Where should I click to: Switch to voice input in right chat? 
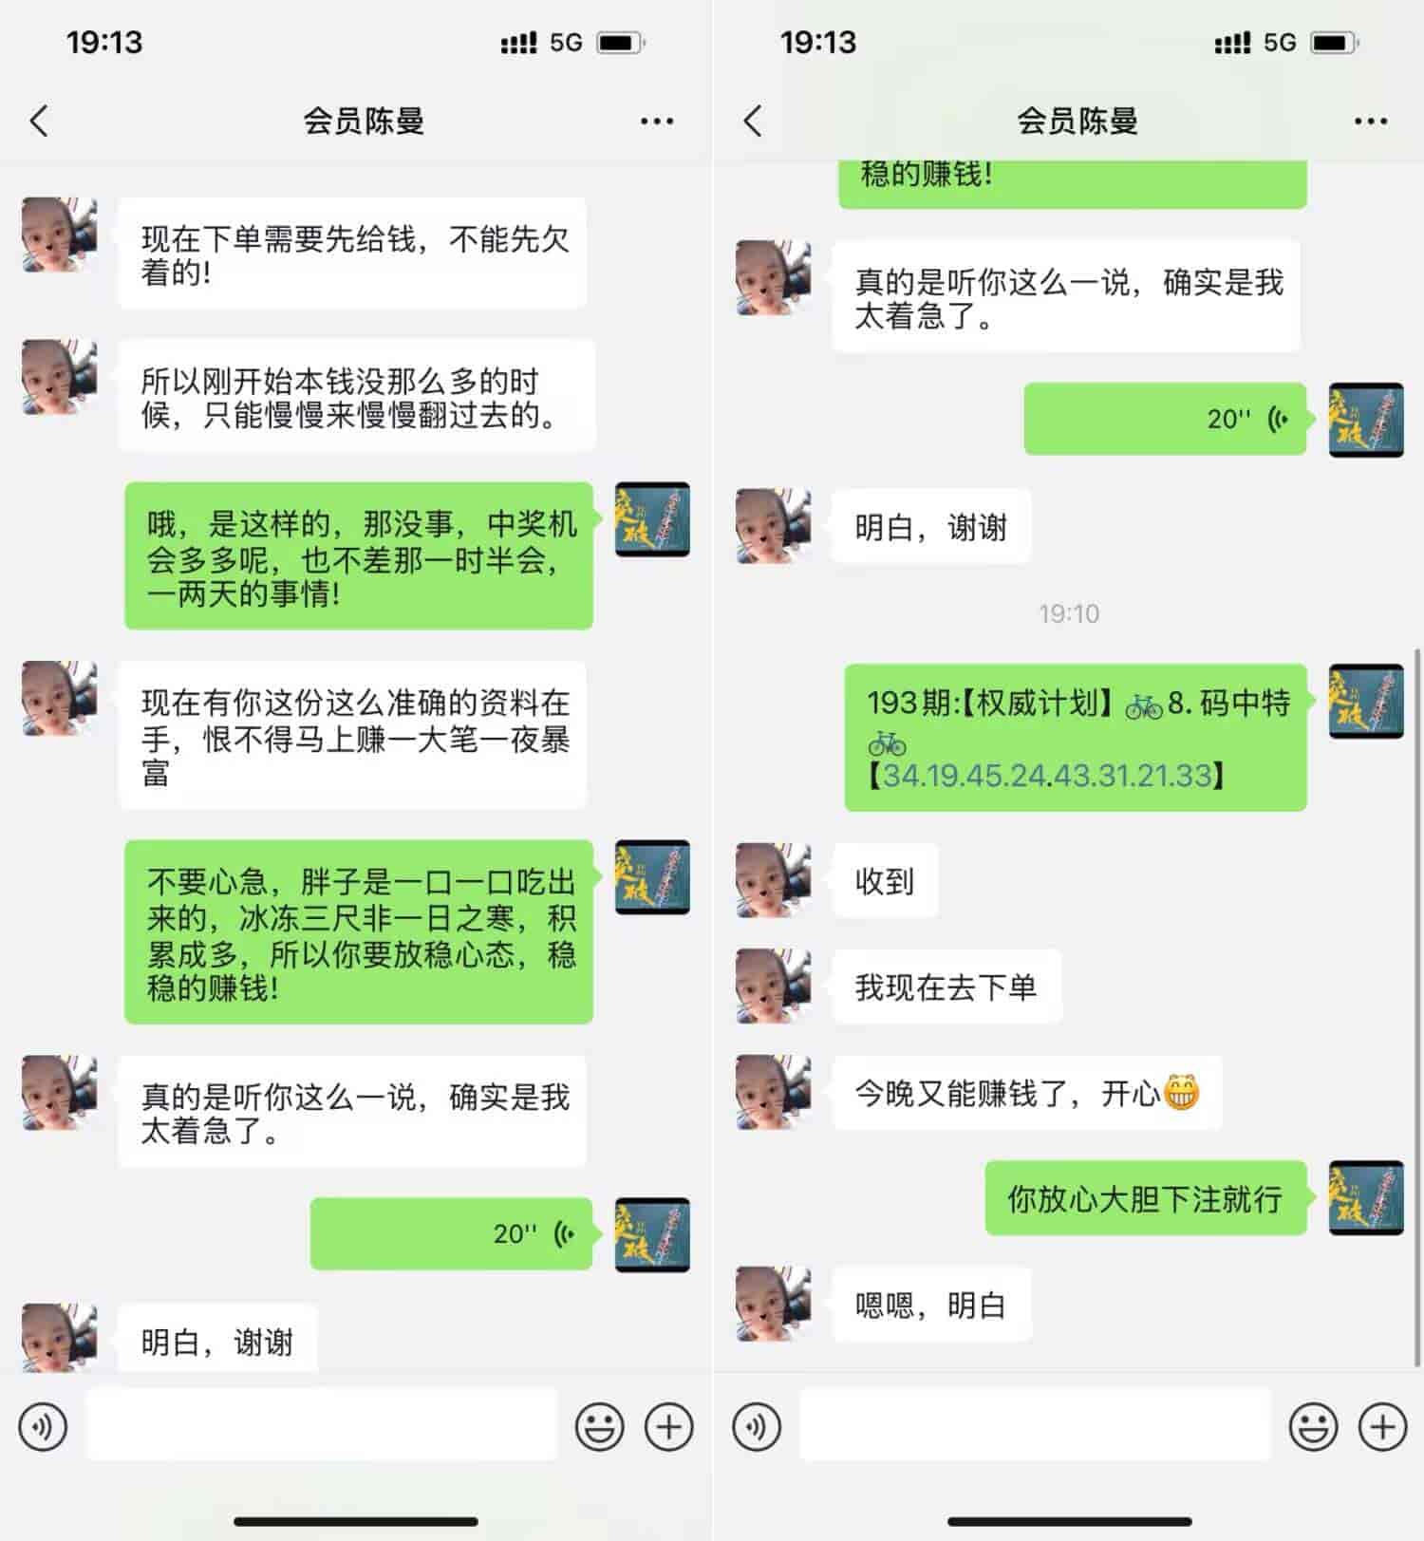pyautogui.click(x=758, y=1425)
